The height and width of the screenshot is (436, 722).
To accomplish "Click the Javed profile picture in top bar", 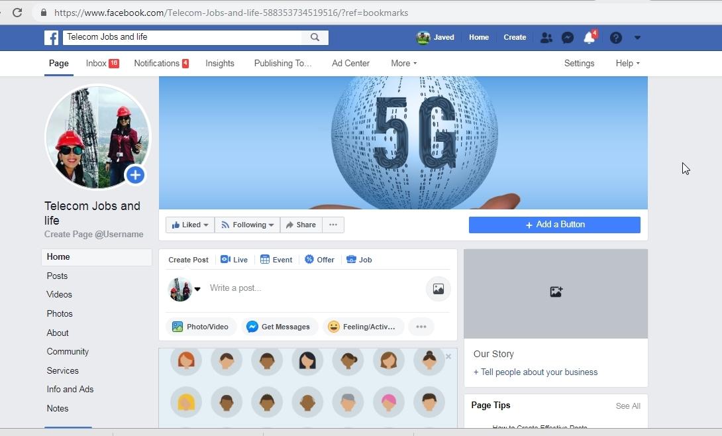I will pos(423,37).
